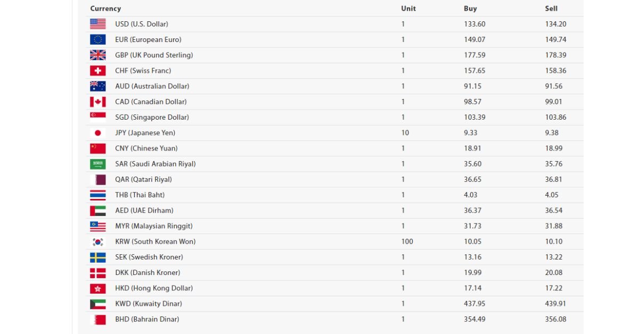The height and width of the screenshot is (334, 639).
Task: Click the Japanese flag icon
Action: coord(97,132)
